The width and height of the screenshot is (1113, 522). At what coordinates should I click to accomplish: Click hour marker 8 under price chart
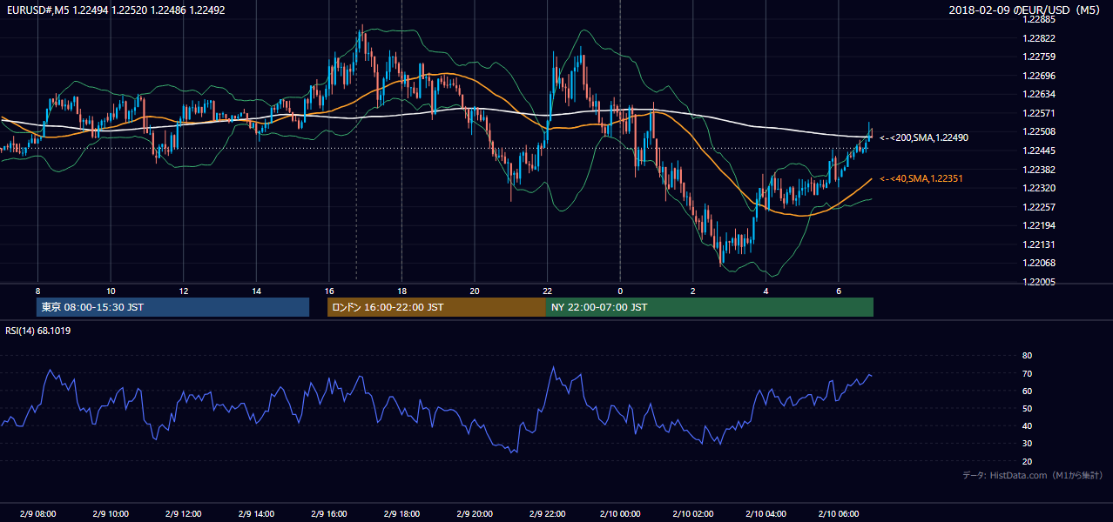tap(37, 291)
